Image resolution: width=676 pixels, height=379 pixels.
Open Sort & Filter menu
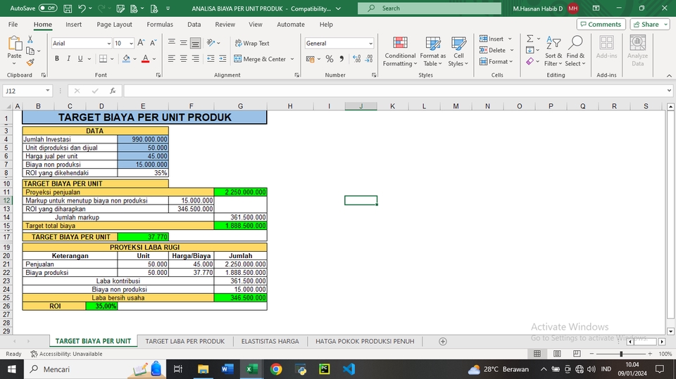[553, 52]
